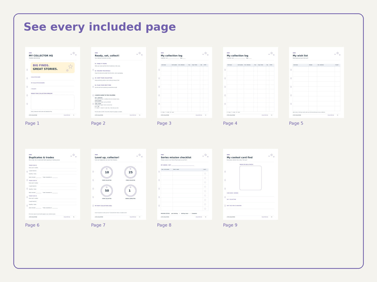The image size is (377, 282).
Task: Click the "Series mission checklist" page title
Action: (176, 158)
